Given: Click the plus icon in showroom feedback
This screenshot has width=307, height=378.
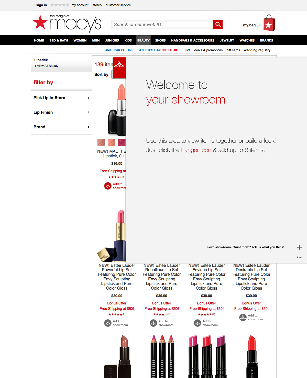Looking at the screenshot, I should pyautogui.click(x=300, y=247).
